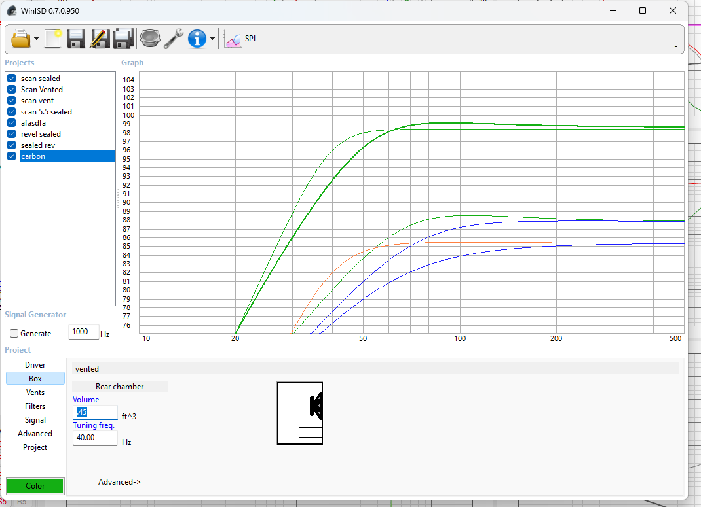Image resolution: width=701 pixels, height=507 pixels.
Task: Click the ft^3 volume unit label
Action: click(129, 417)
